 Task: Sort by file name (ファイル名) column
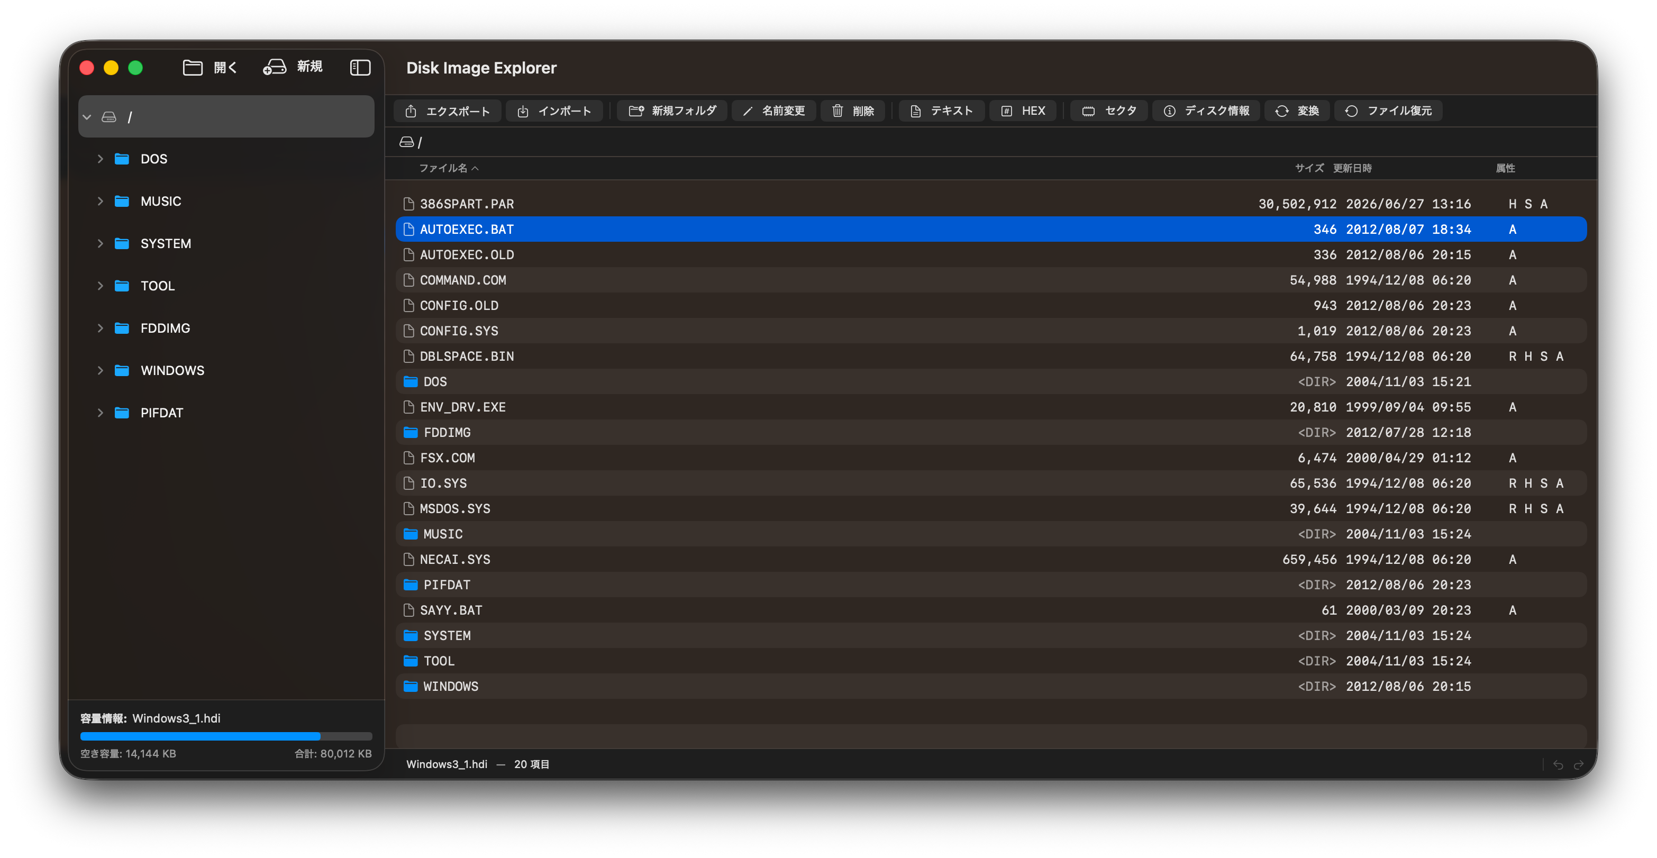coord(449,168)
